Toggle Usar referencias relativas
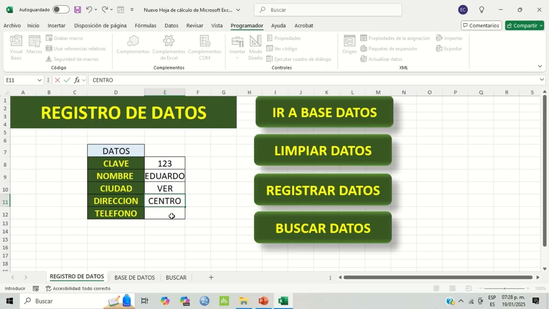The width and height of the screenshot is (549, 309). click(x=76, y=48)
